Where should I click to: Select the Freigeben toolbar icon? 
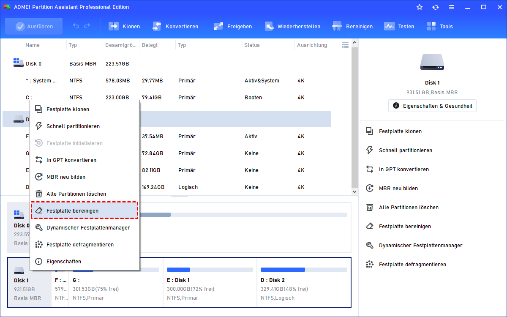coord(218,26)
